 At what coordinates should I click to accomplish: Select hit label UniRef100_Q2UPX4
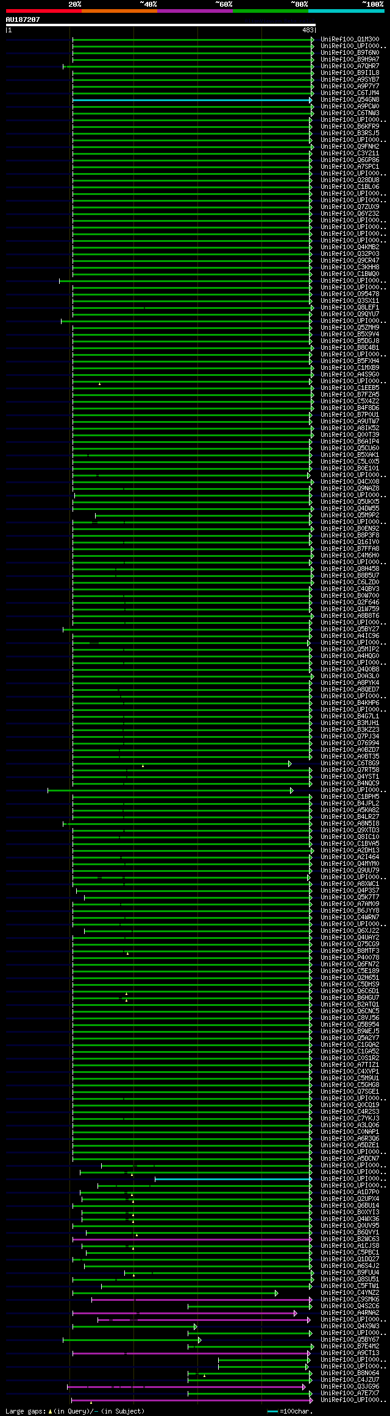click(350, 1199)
